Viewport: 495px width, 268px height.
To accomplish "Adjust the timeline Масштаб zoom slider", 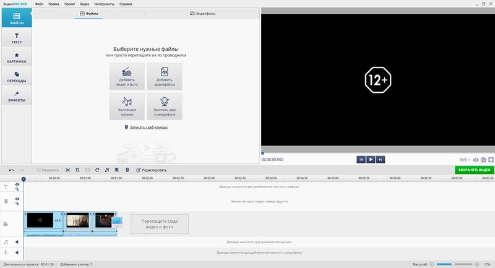I will pos(454,264).
